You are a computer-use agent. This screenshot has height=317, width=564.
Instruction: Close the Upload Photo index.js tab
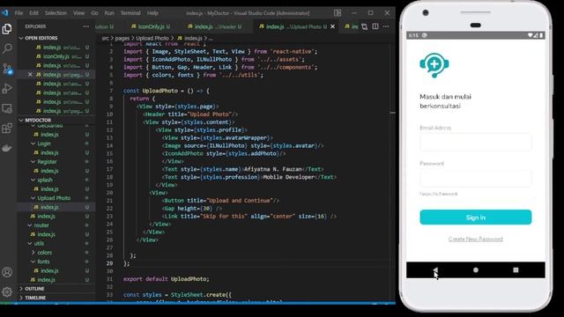332,26
